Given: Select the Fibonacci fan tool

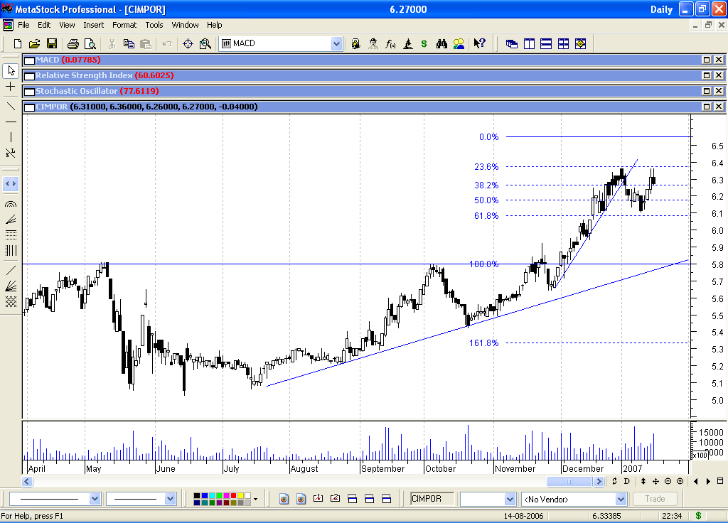Looking at the screenshot, I should tap(11, 219).
